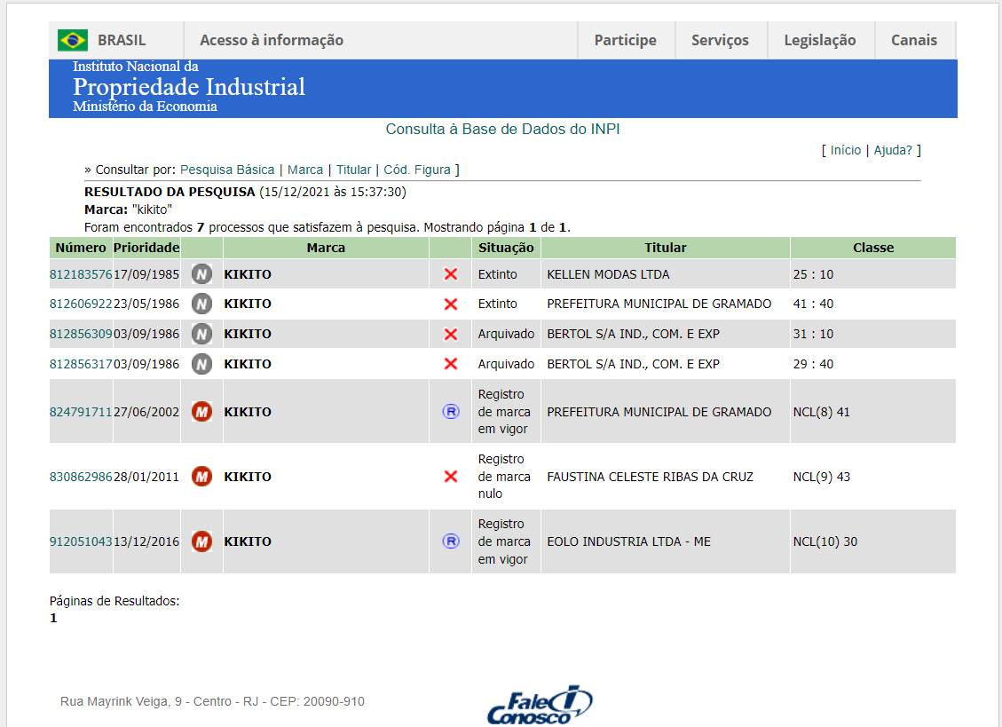Click the red X icon for KELLEN MODAS LTDA

[451, 274]
